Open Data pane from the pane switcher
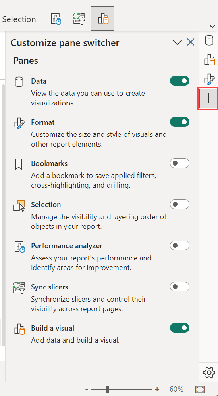218x396 pixels. point(209,40)
